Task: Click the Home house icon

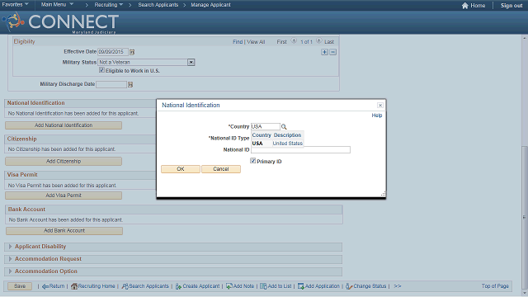Action: point(465,6)
